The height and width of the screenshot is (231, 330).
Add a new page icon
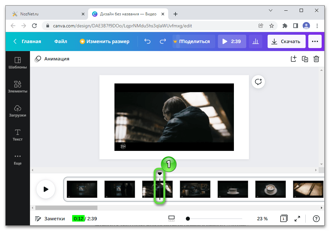coord(294,59)
